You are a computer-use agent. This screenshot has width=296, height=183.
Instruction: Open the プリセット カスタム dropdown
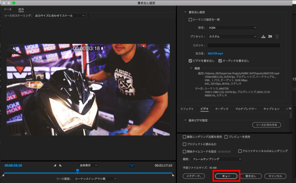click(x=232, y=37)
